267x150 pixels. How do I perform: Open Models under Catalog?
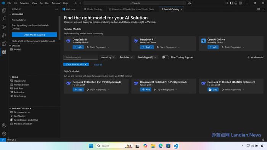[18, 49]
